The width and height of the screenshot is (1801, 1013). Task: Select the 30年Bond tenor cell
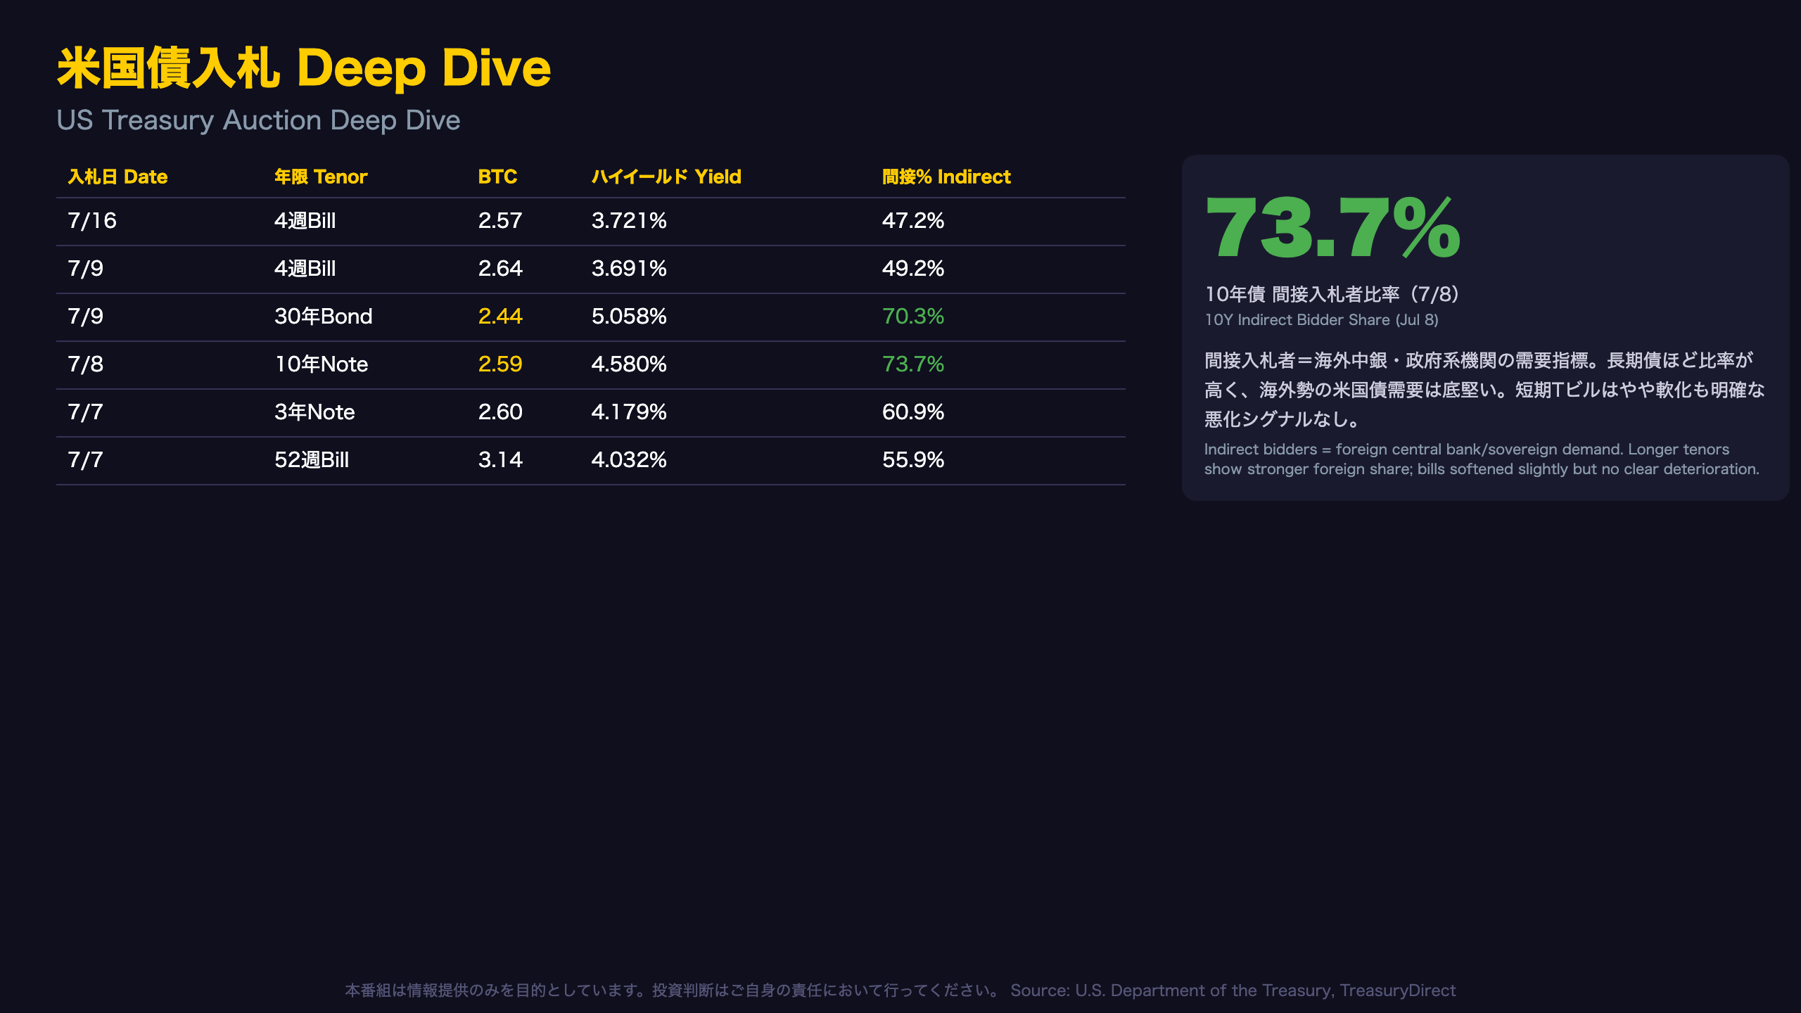324,317
